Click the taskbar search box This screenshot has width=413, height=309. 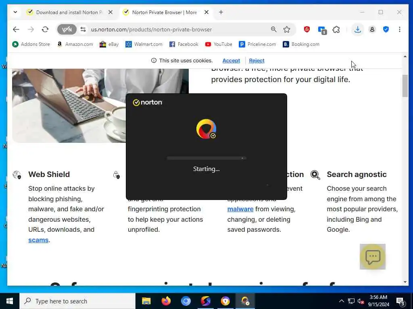point(77,301)
